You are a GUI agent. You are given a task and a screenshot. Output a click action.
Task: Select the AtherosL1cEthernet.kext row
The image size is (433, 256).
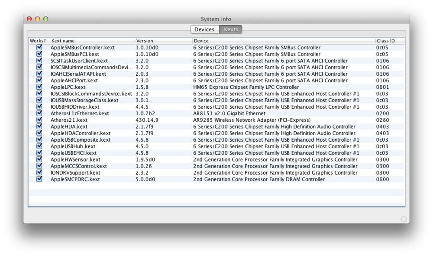point(80,113)
